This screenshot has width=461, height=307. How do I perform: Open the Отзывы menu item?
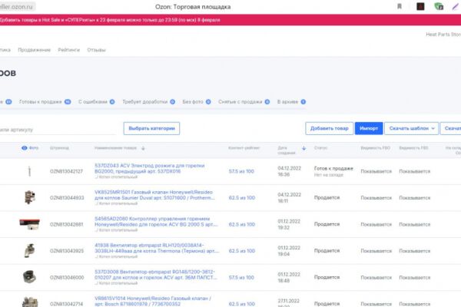(x=97, y=50)
